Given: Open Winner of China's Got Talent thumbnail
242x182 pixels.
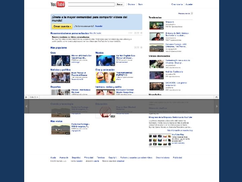Looking at the screenshot, I should coord(61,61).
